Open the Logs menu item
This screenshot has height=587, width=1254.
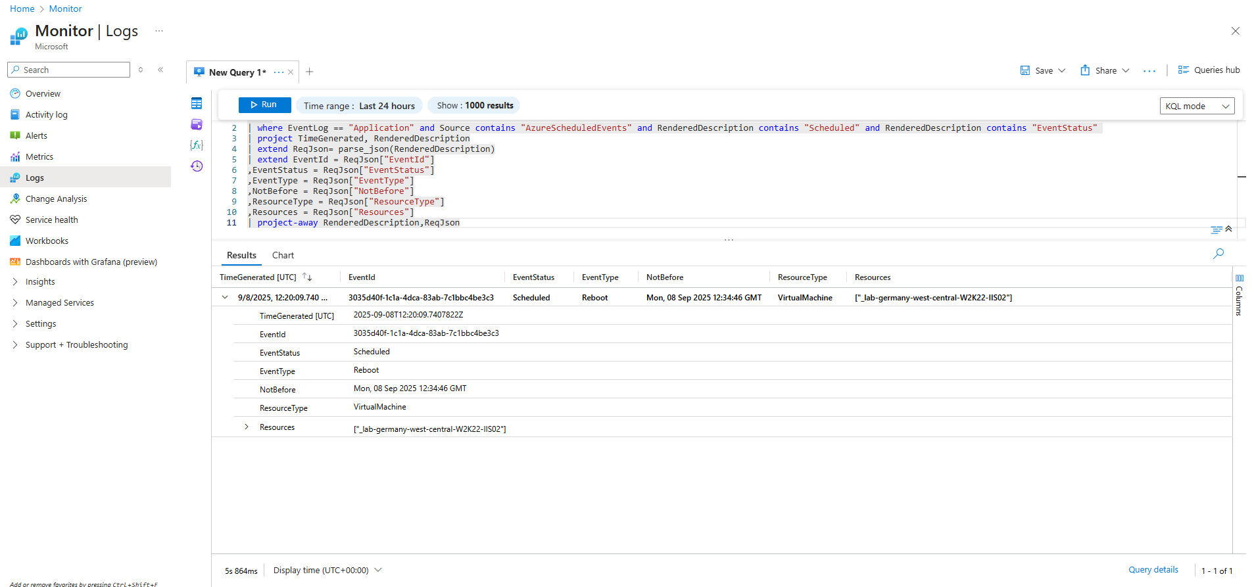click(85, 177)
